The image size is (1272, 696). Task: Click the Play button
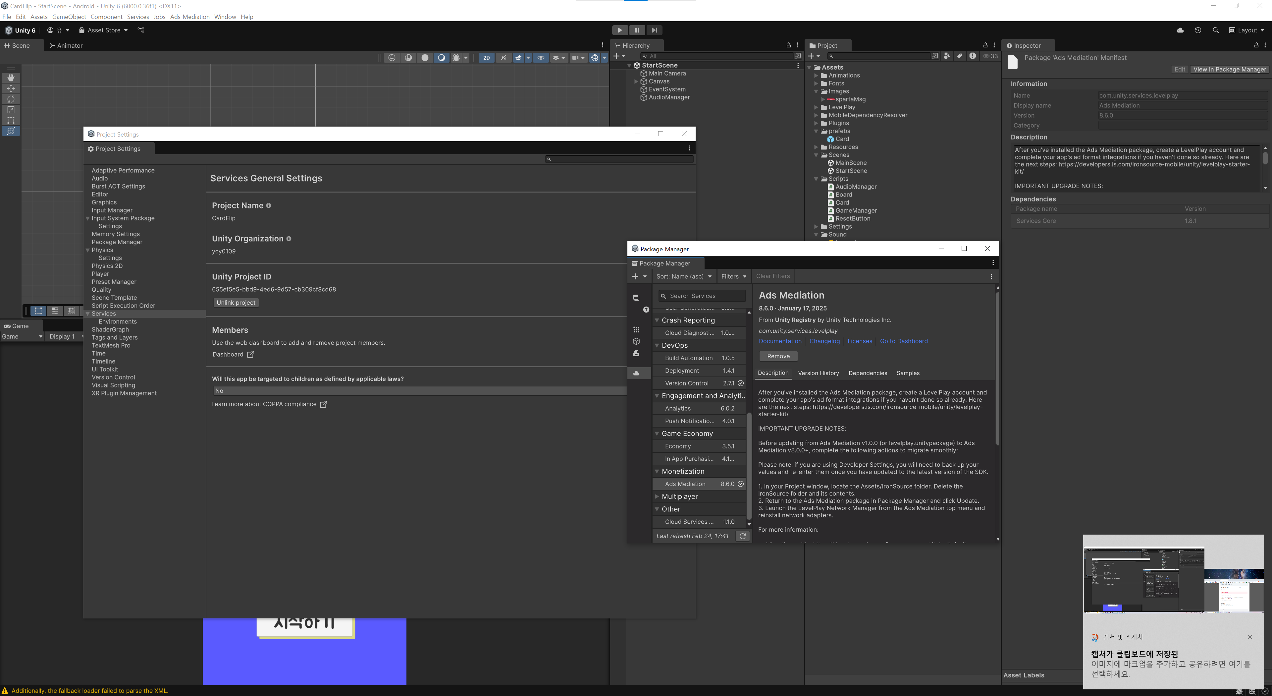click(x=620, y=30)
